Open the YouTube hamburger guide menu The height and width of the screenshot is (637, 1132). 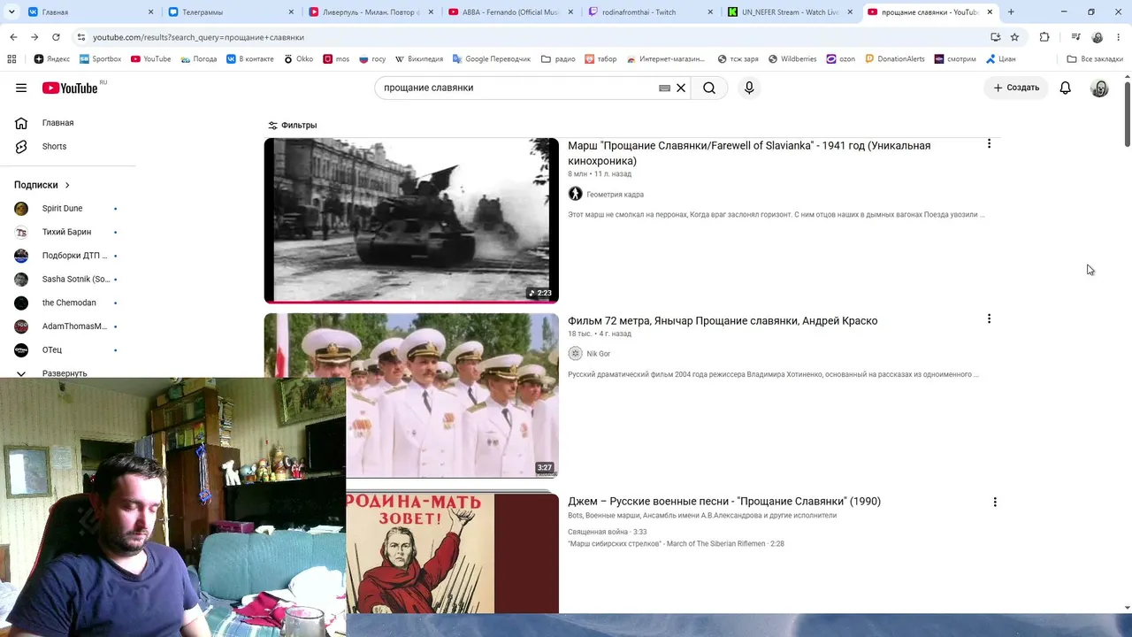(x=21, y=88)
